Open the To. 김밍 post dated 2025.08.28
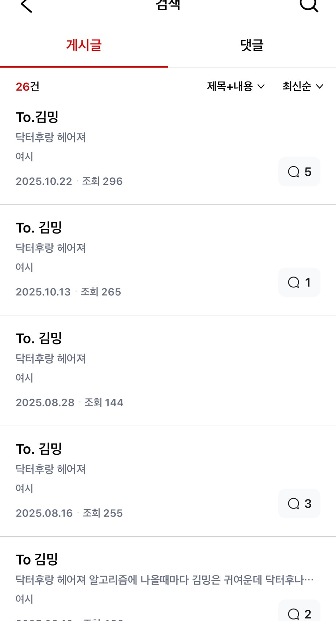336x621 pixels. (39, 338)
